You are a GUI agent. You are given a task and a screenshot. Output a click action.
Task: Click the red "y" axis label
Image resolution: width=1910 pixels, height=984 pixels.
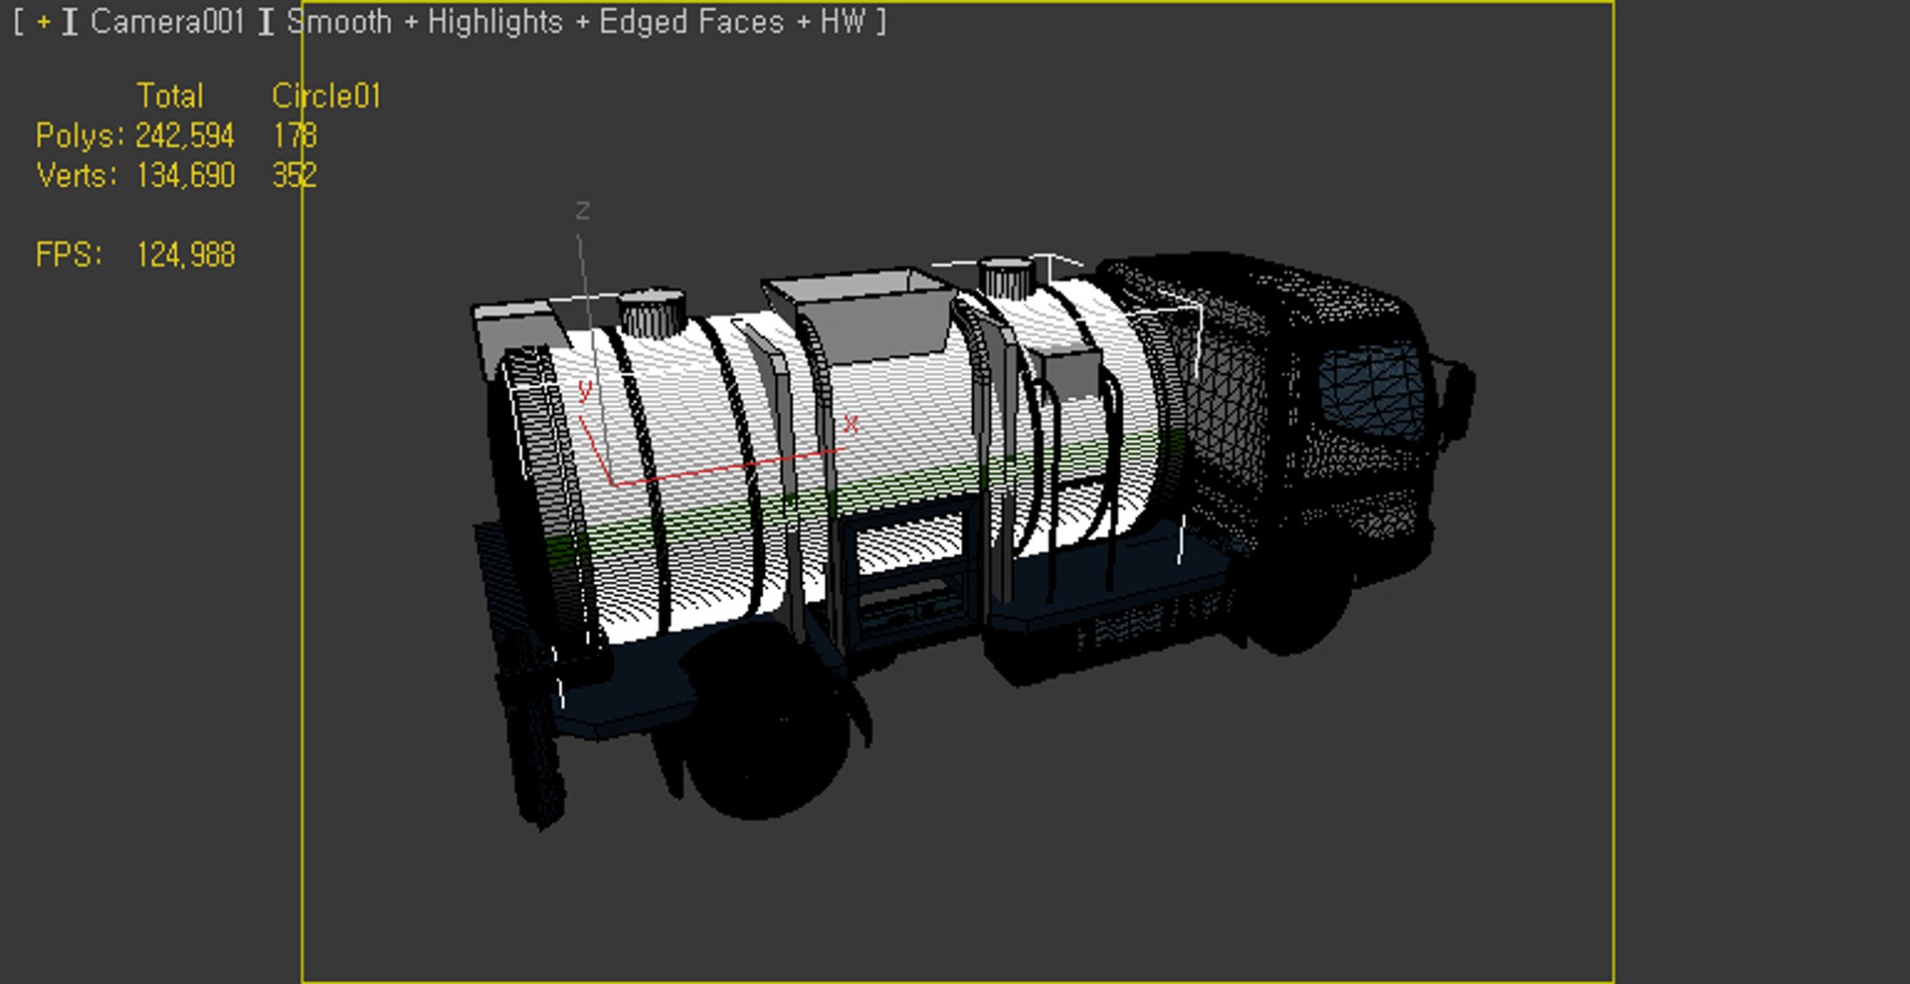585,389
